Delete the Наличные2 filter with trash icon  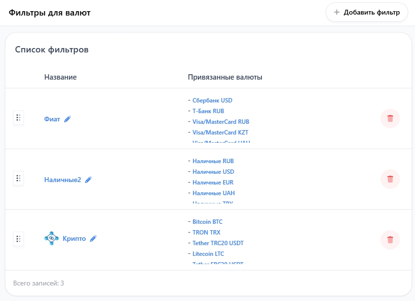[390, 179]
